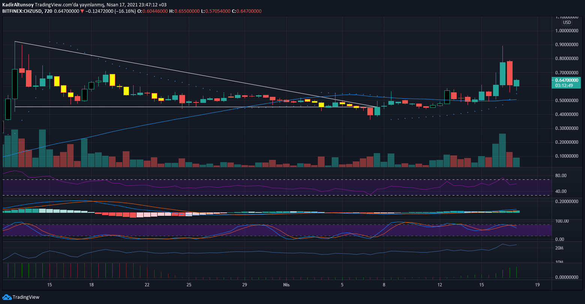Click the open value O:0.60446000

coord(152,11)
